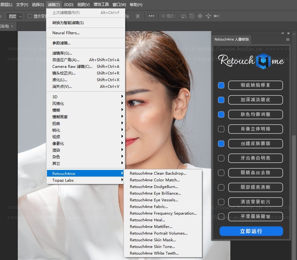Click the 3D roll icon in options bar
Screen dimensions: 297x260
192,16
